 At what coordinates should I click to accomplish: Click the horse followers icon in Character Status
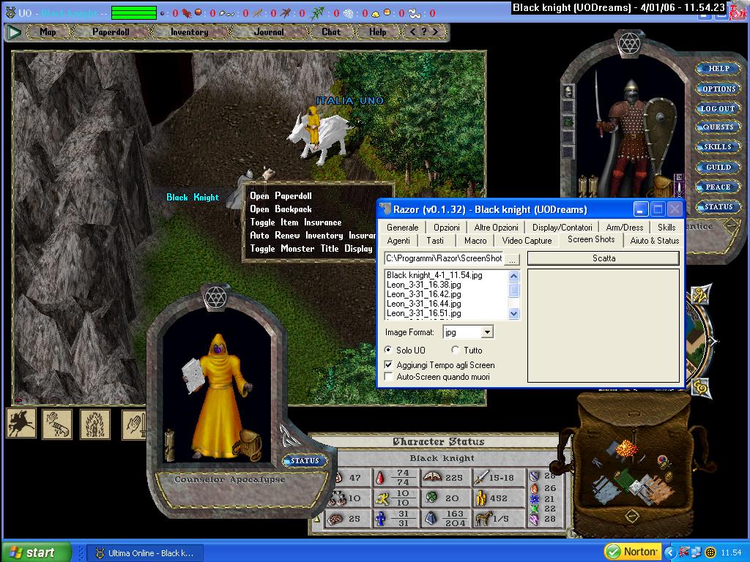click(483, 519)
